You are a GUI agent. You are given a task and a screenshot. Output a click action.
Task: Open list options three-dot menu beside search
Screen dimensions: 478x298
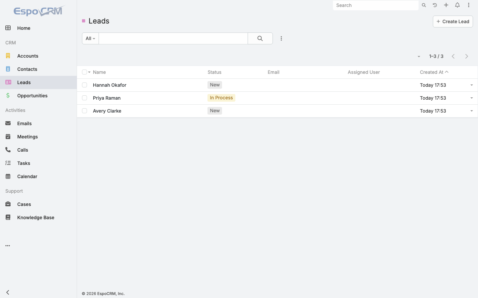pos(281,38)
